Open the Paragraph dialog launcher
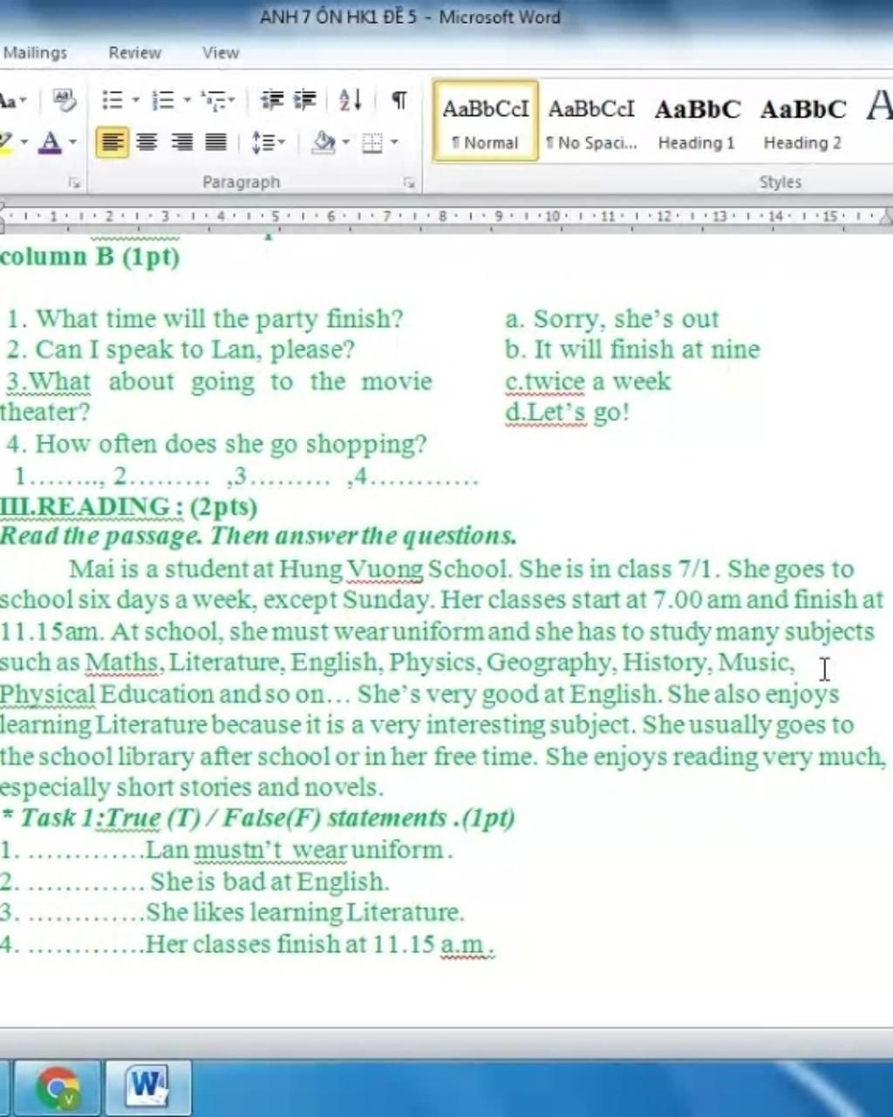The height and width of the screenshot is (1117, 893). 408,182
